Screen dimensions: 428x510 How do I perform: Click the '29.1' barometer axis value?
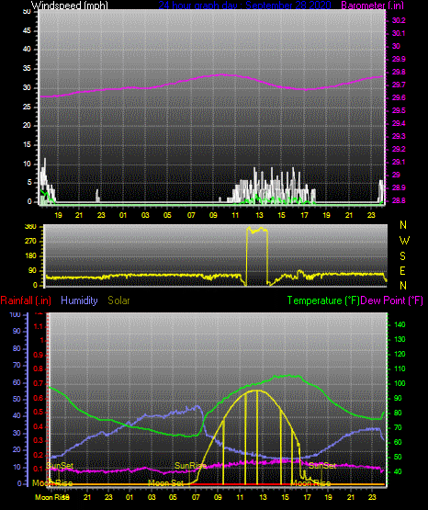point(399,162)
